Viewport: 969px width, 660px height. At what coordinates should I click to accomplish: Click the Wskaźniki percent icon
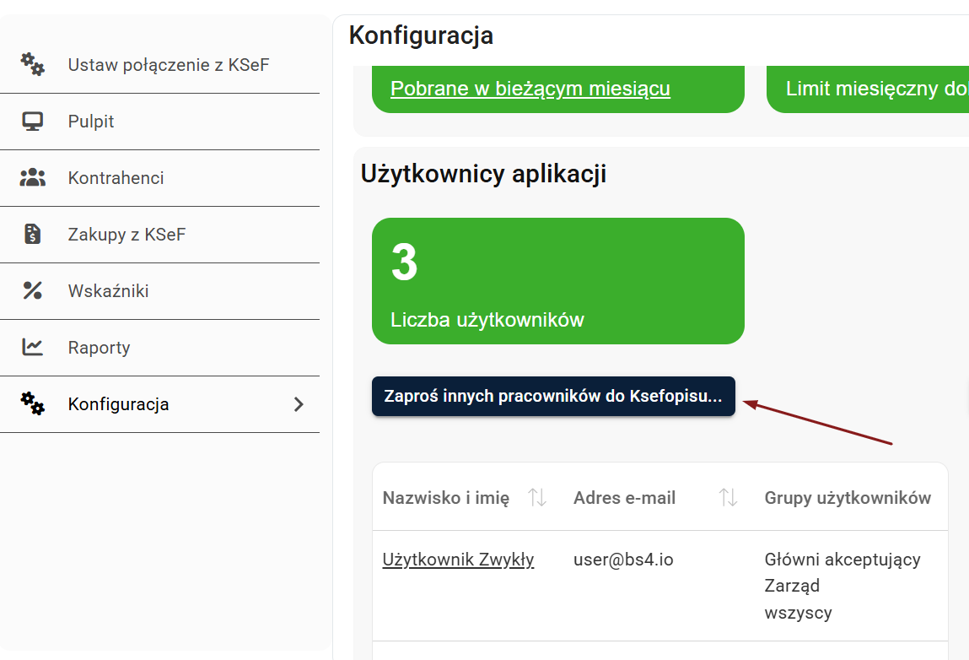pos(33,291)
